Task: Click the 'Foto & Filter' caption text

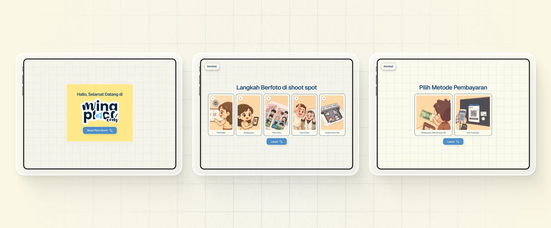Action: point(304,133)
